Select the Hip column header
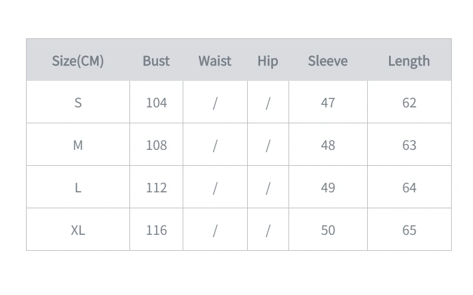Screen dimensions: 473x295 [268, 61]
